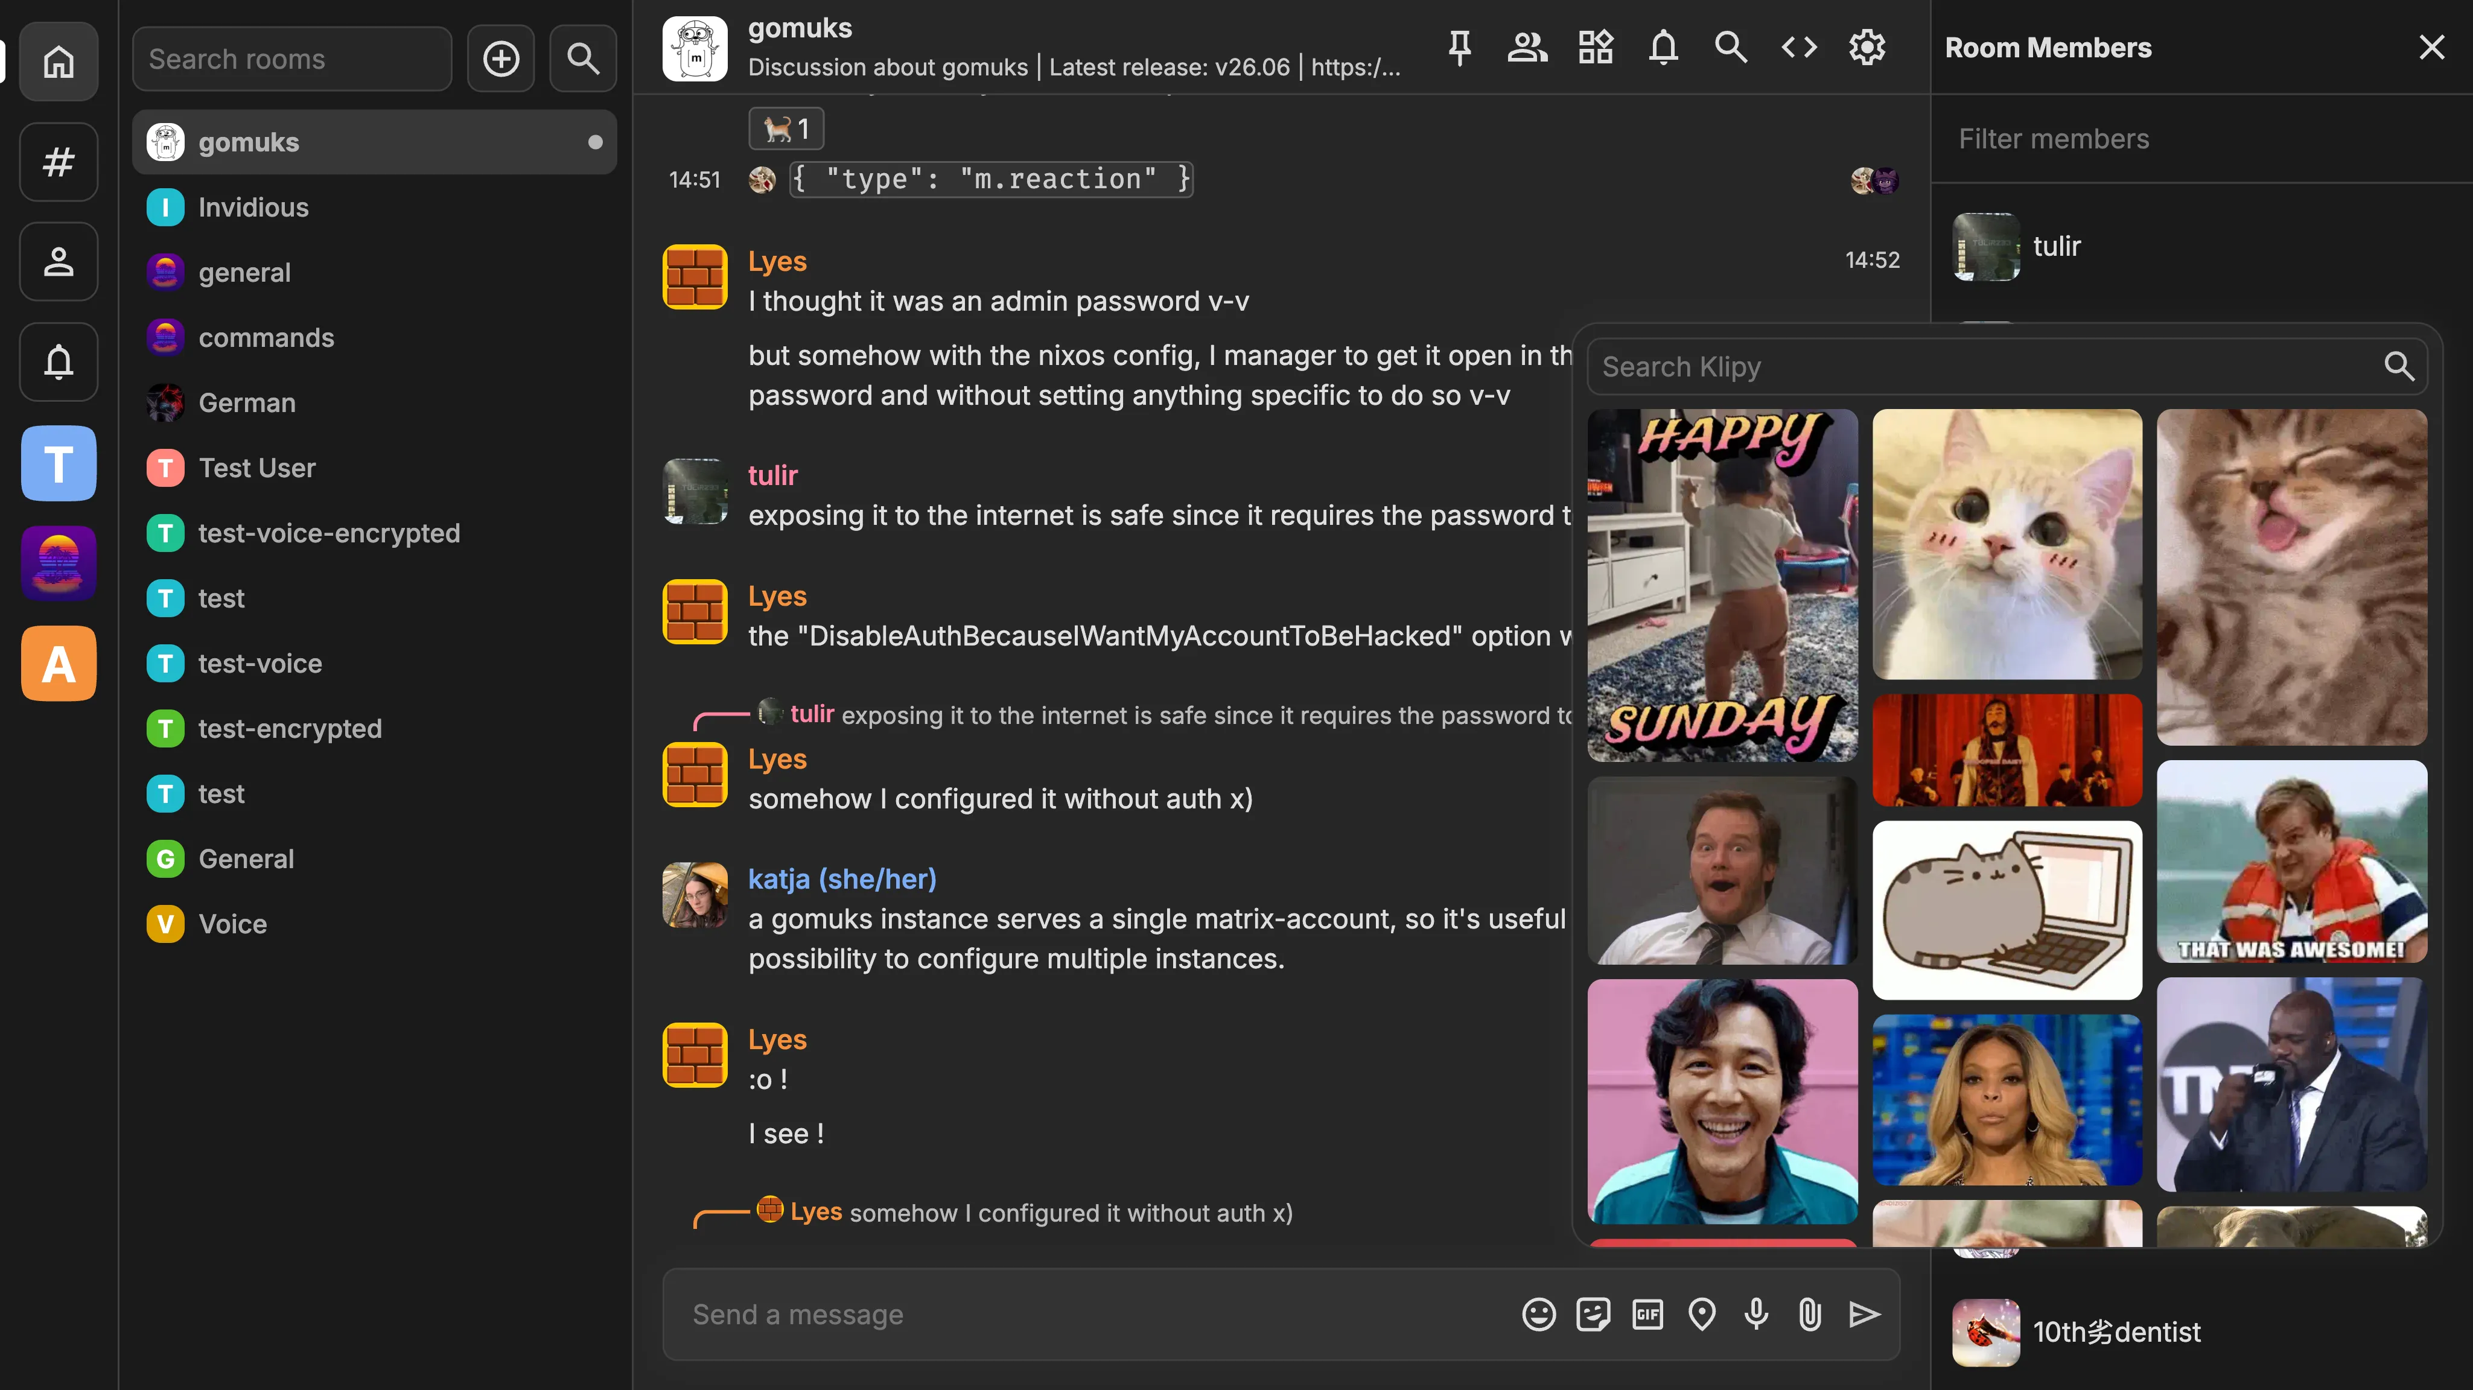Open the general room with purple avatar
The image size is (2473, 1390).
point(374,273)
